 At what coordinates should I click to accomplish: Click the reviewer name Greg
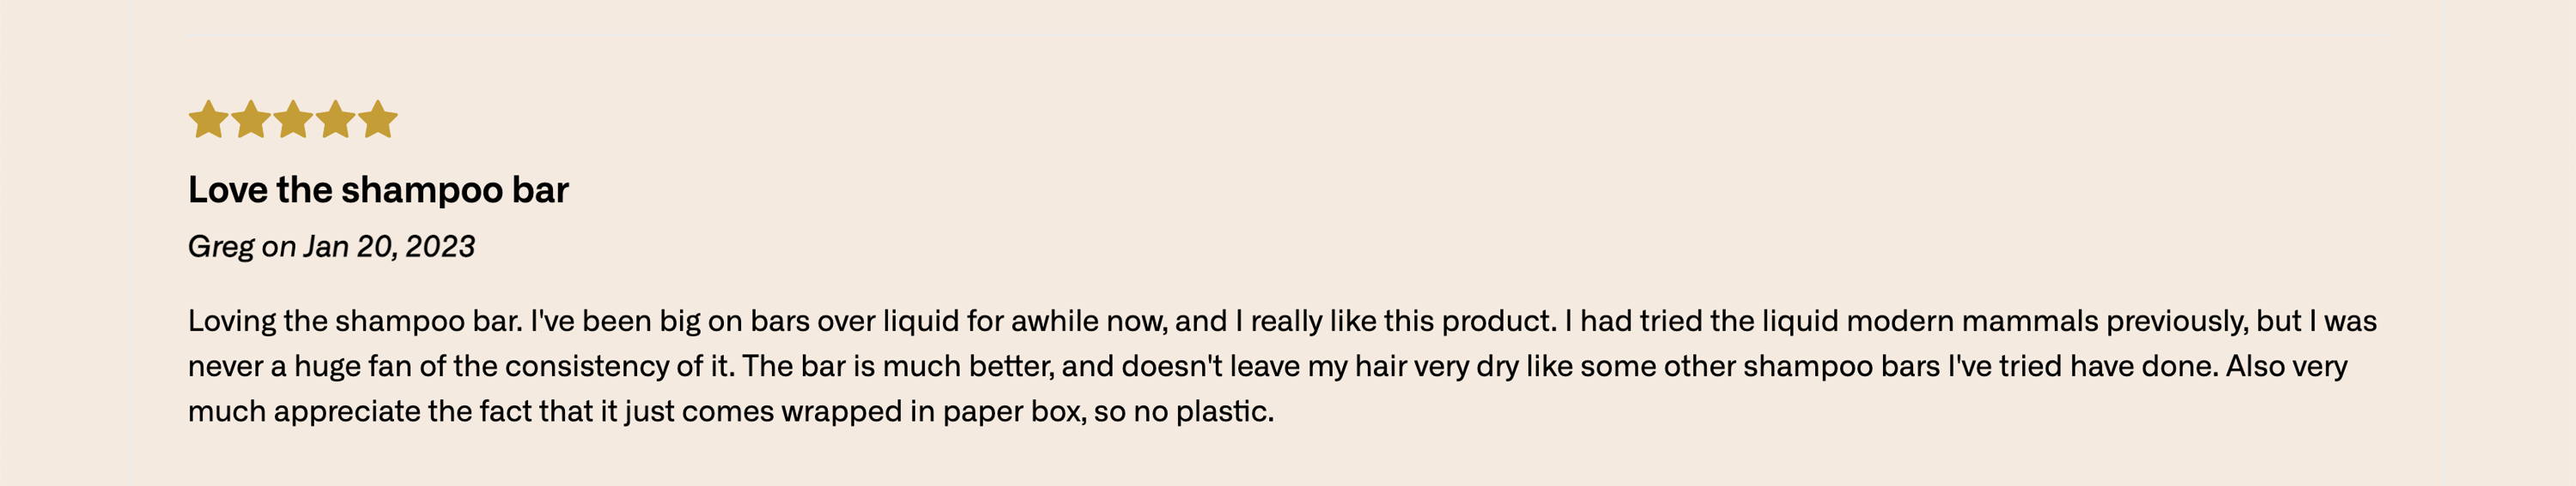click(x=221, y=247)
